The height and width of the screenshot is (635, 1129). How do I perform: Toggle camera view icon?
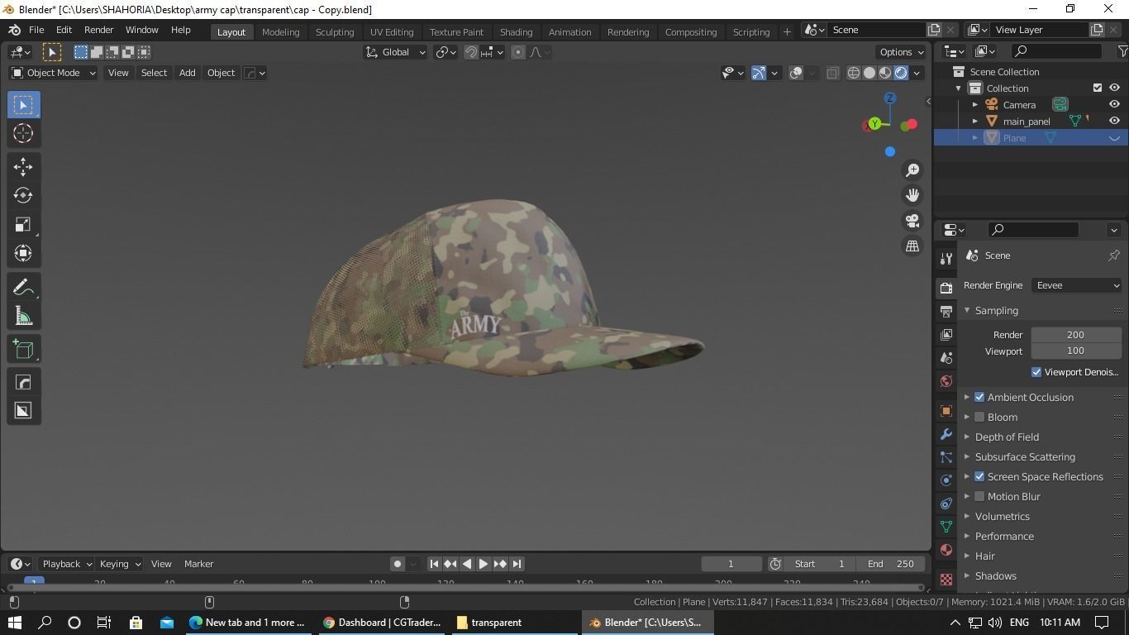pyautogui.click(x=912, y=221)
